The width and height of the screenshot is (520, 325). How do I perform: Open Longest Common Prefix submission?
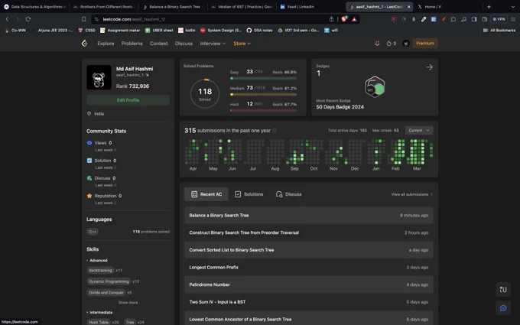point(309,268)
